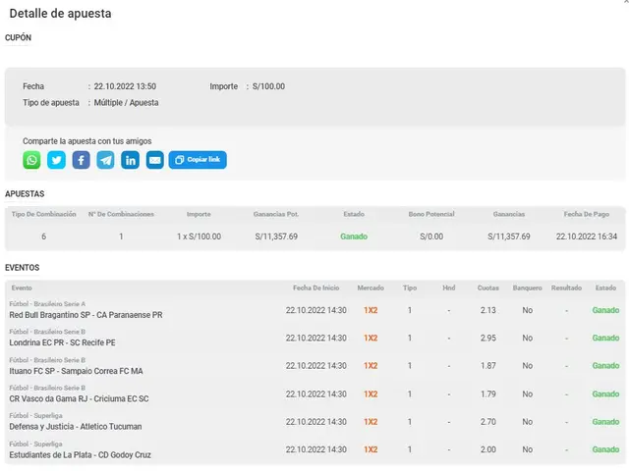
Task: Click the event Estudiantes de La Plata - CD Godoy Cruz
Action: coord(81,454)
